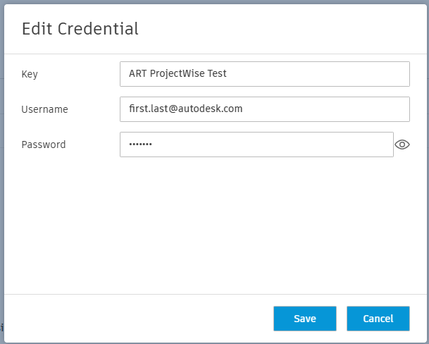Click the Edit Credential dialog title

click(x=80, y=29)
